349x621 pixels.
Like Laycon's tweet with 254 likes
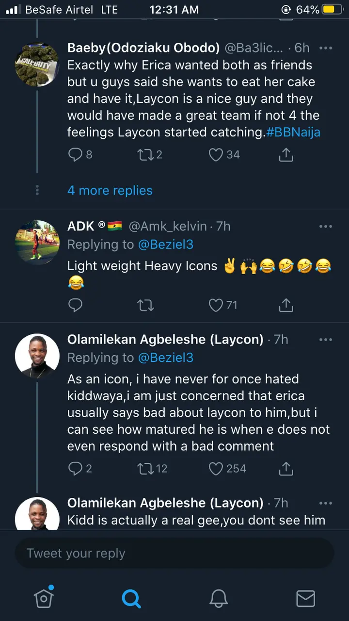pos(216,469)
